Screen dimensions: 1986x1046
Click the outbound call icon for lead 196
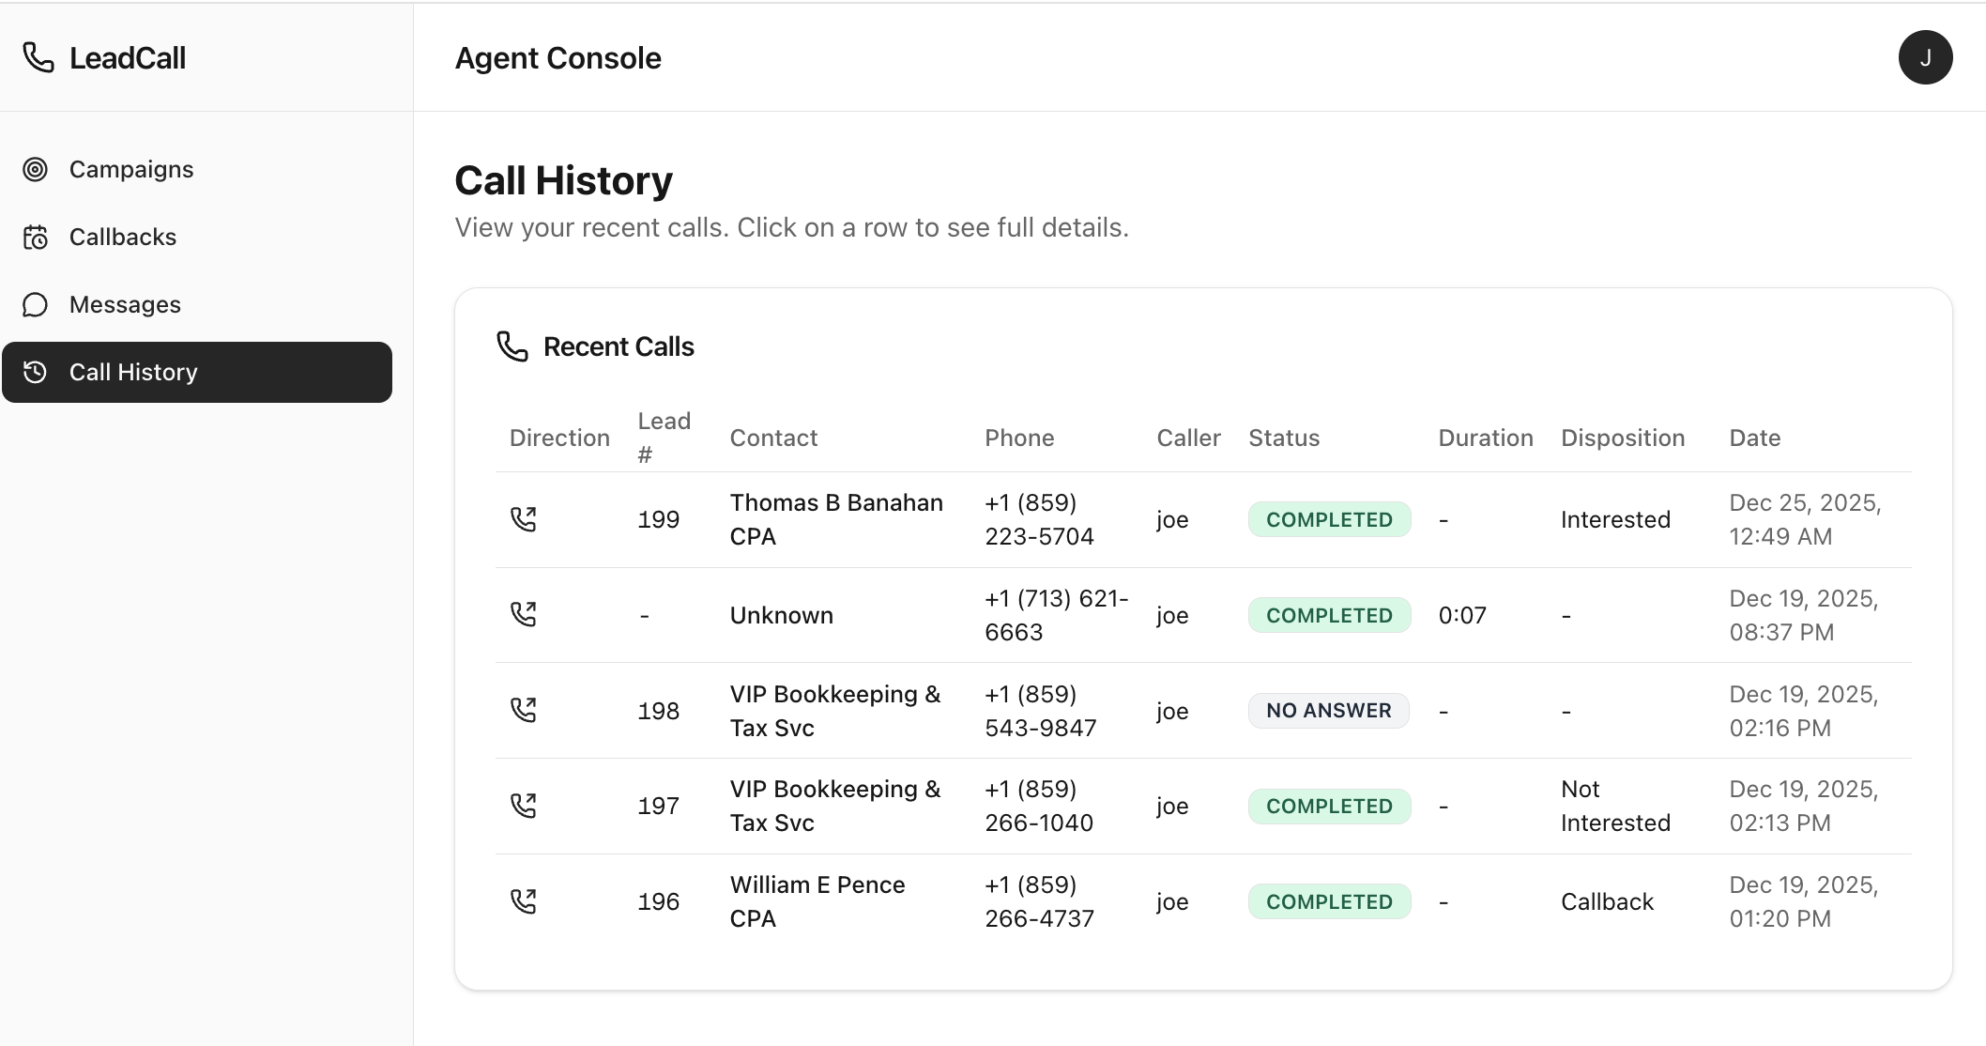tap(523, 900)
